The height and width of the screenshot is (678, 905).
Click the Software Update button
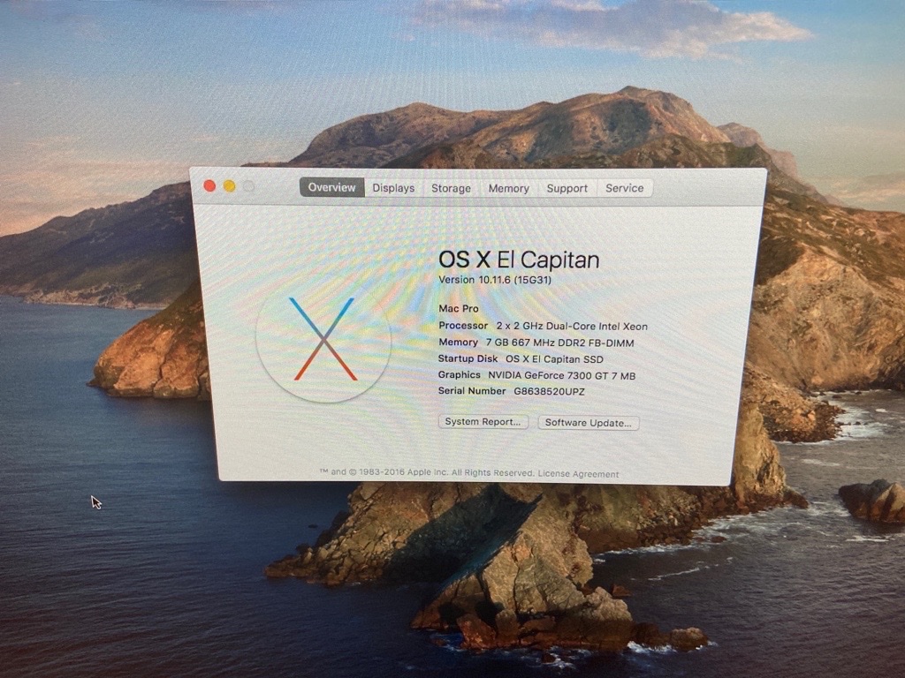(588, 423)
